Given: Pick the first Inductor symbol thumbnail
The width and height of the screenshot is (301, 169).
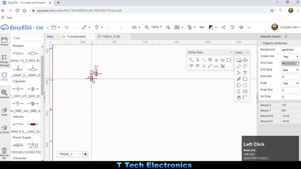Looking at the screenshot, I should pos(18,124).
